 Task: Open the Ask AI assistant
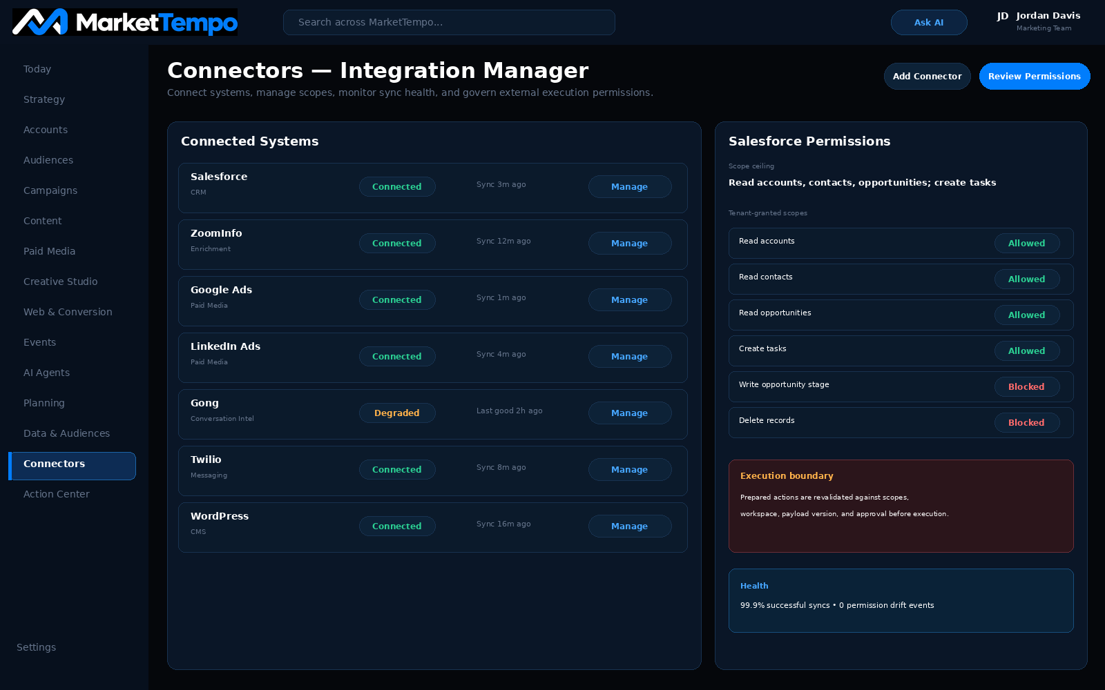coord(929,22)
